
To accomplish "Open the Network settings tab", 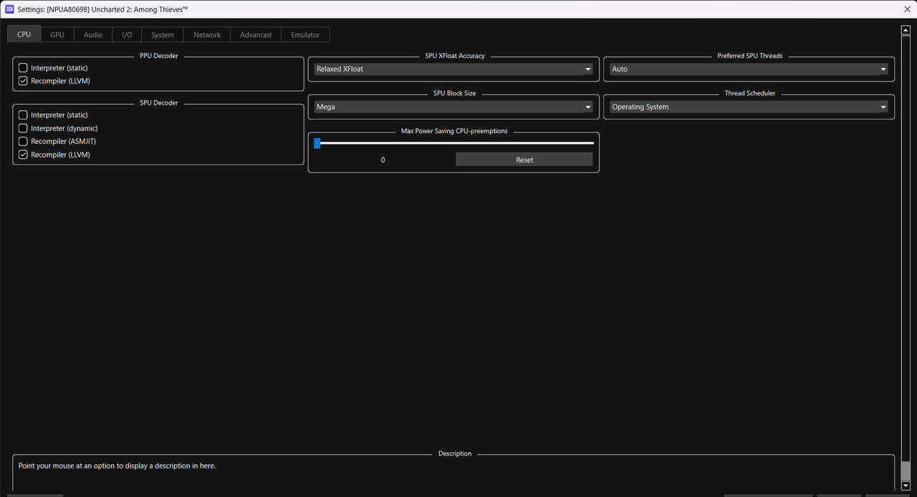I will tap(207, 34).
